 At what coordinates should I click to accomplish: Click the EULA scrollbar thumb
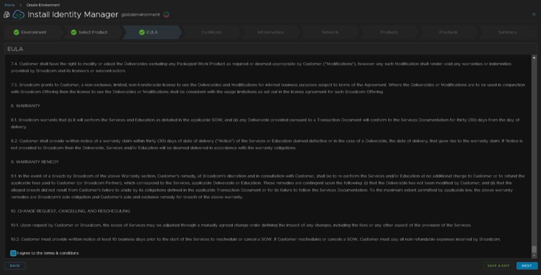tap(534, 249)
